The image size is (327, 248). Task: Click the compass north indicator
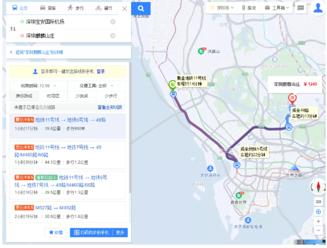[x=318, y=186]
